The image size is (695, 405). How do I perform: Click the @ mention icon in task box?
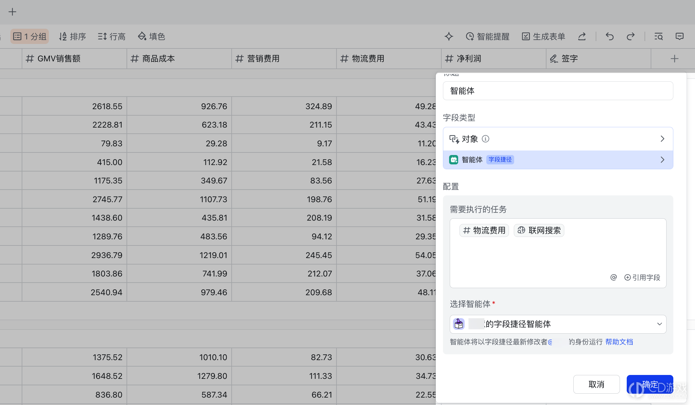613,277
